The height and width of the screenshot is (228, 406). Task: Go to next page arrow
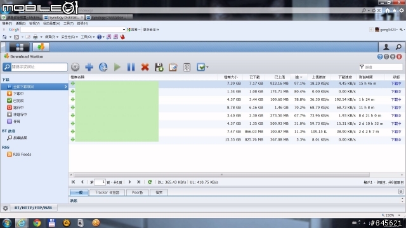tap(129, 182)
